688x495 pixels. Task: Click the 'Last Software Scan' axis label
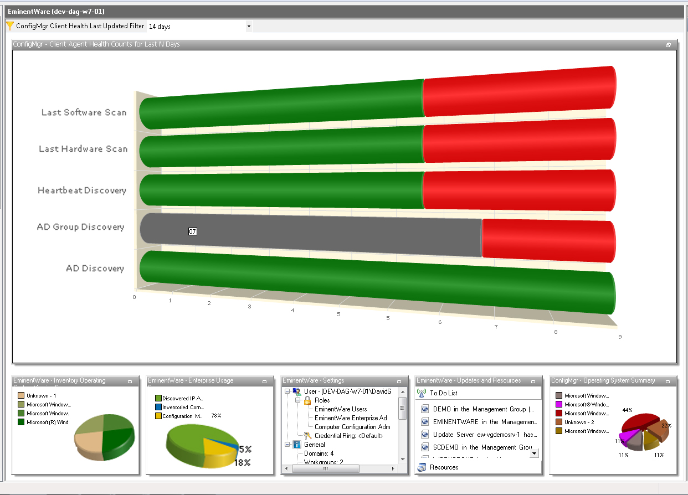pyautogui.click(x=84, y=112)
